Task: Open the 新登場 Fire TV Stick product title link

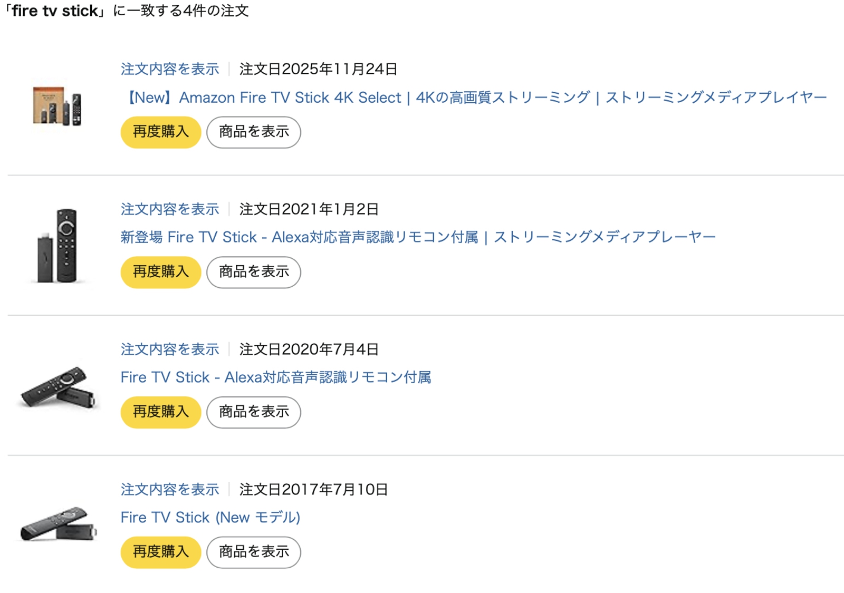Action: coord(418,237)
